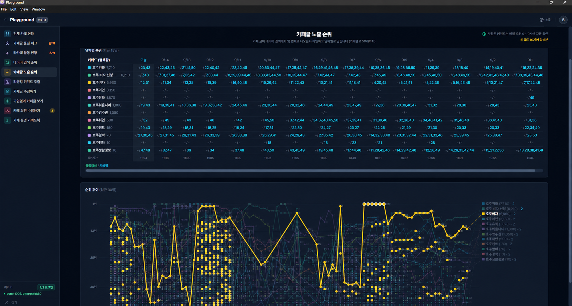The width and height of the screenshot is (572, 306).
Task: Click the 2/2 로그인 badge button
Action: [x=46, y=287]
